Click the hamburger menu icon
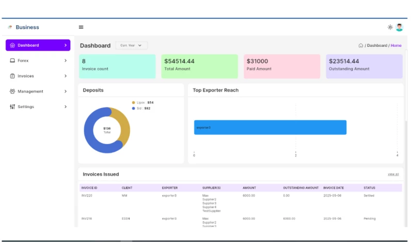This screenshot has width=413, height=247. [81, 27]
